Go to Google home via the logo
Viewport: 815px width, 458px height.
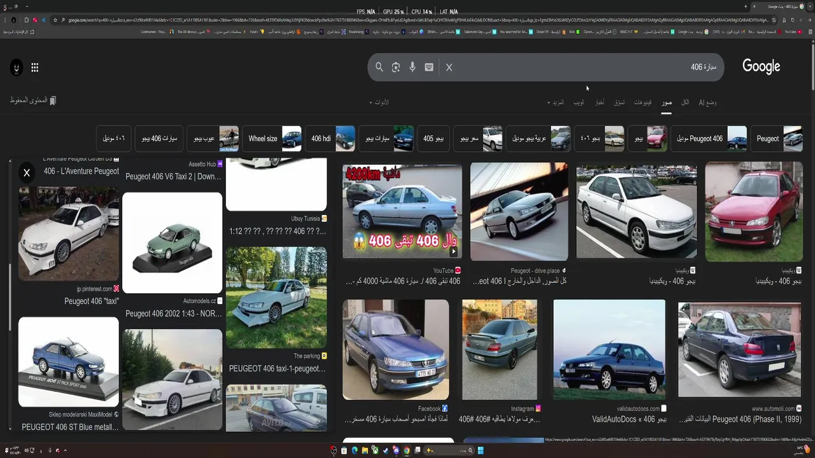pos(761,67)
